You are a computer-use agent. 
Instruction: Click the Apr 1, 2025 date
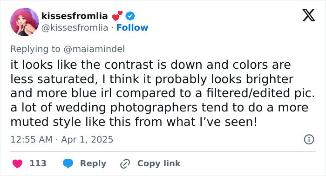pyautogui.click(x=87, y=139)
